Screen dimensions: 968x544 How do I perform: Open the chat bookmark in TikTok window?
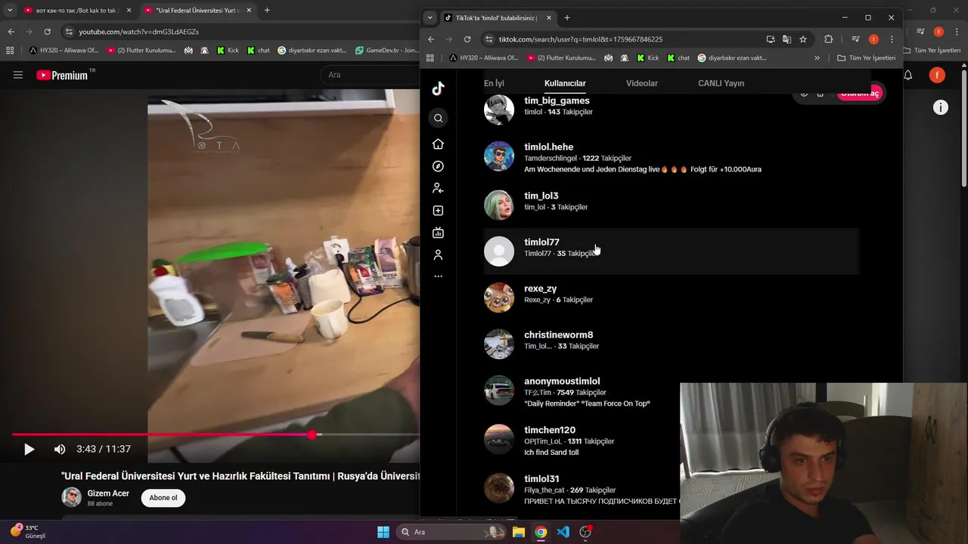click(x=678, y=57)
